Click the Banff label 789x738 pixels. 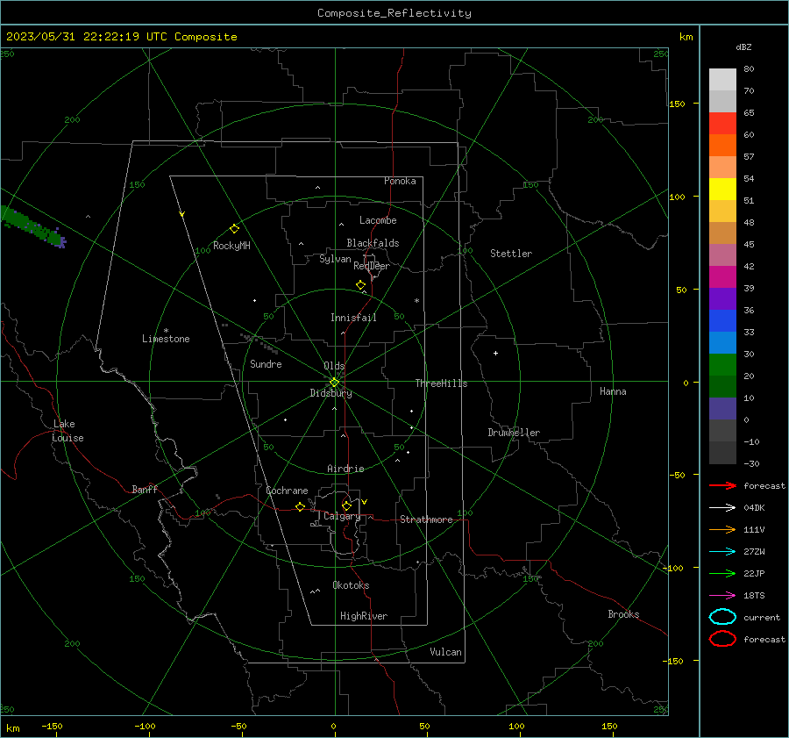(x=145, y=489)
